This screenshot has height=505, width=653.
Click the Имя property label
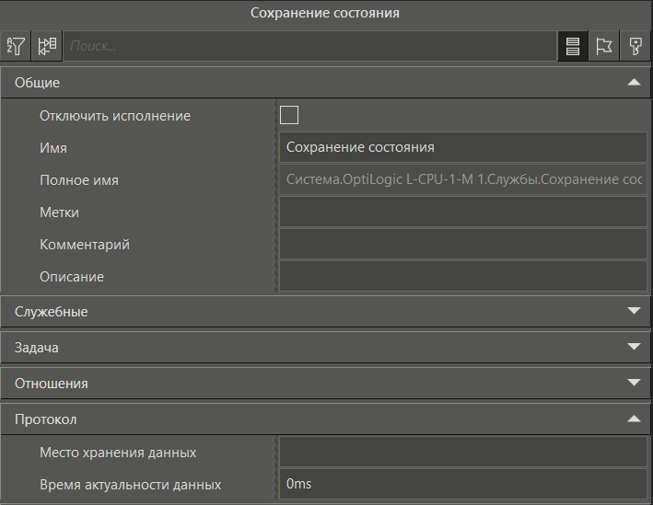pos(53,148)
